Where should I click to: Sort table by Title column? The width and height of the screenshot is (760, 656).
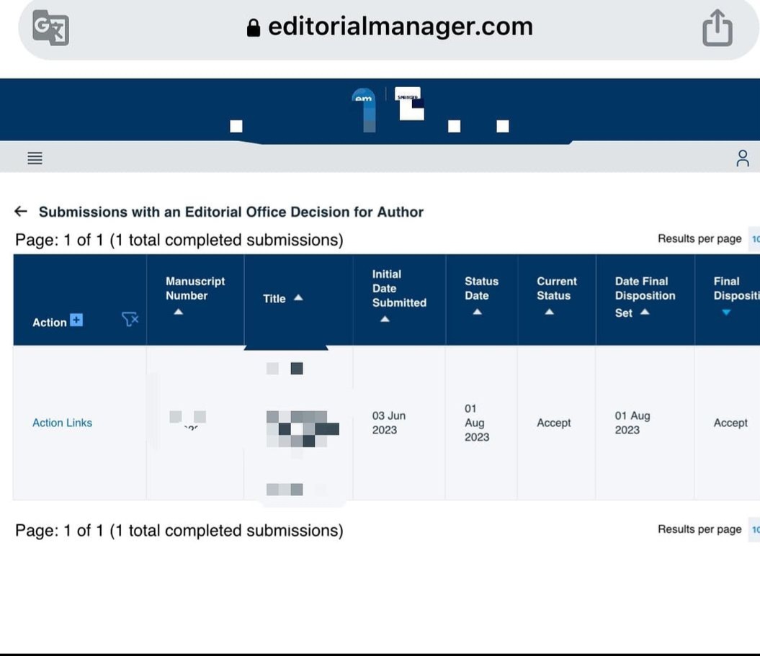[298, 298]
